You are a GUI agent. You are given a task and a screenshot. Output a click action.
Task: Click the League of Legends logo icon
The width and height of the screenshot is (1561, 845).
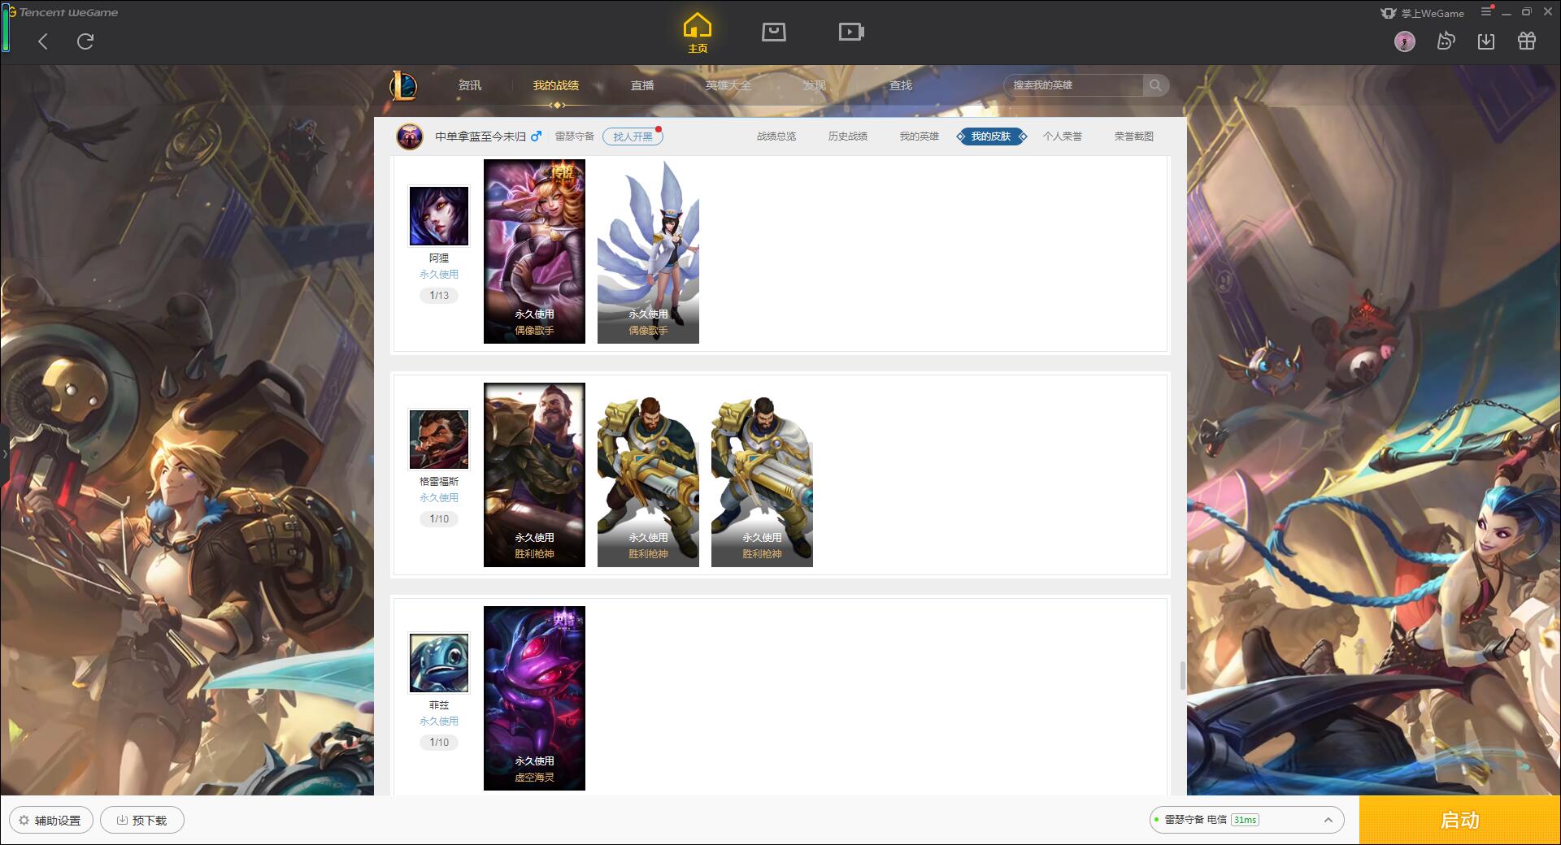[x=403, y=85]
